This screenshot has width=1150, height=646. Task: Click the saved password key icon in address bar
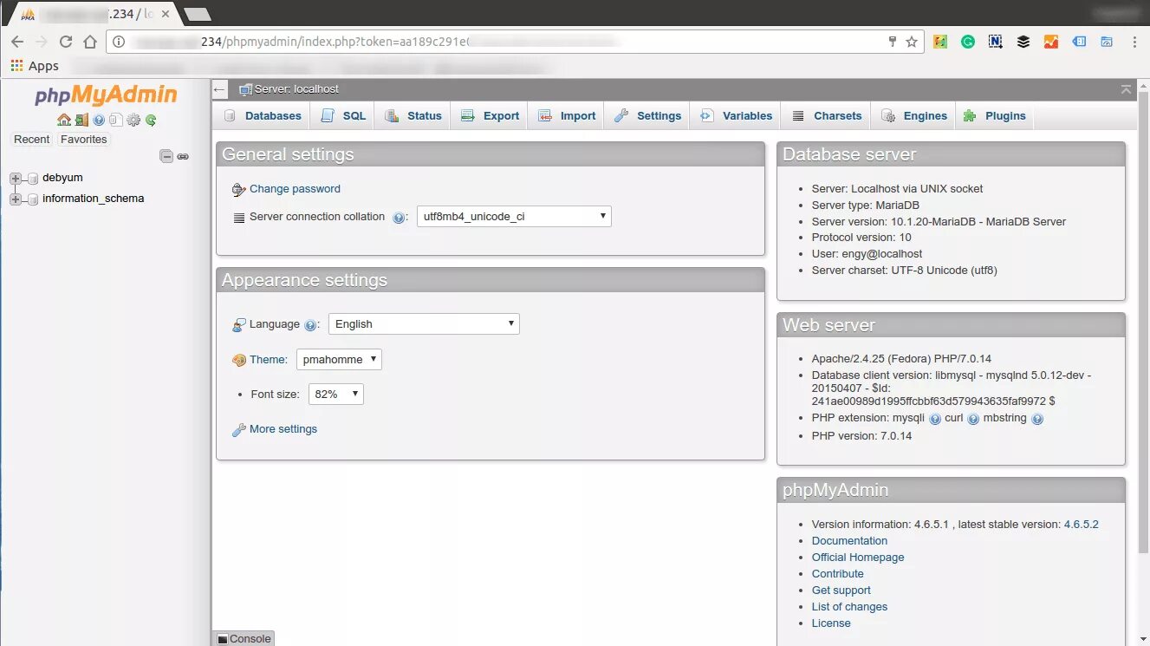(893, 42)
